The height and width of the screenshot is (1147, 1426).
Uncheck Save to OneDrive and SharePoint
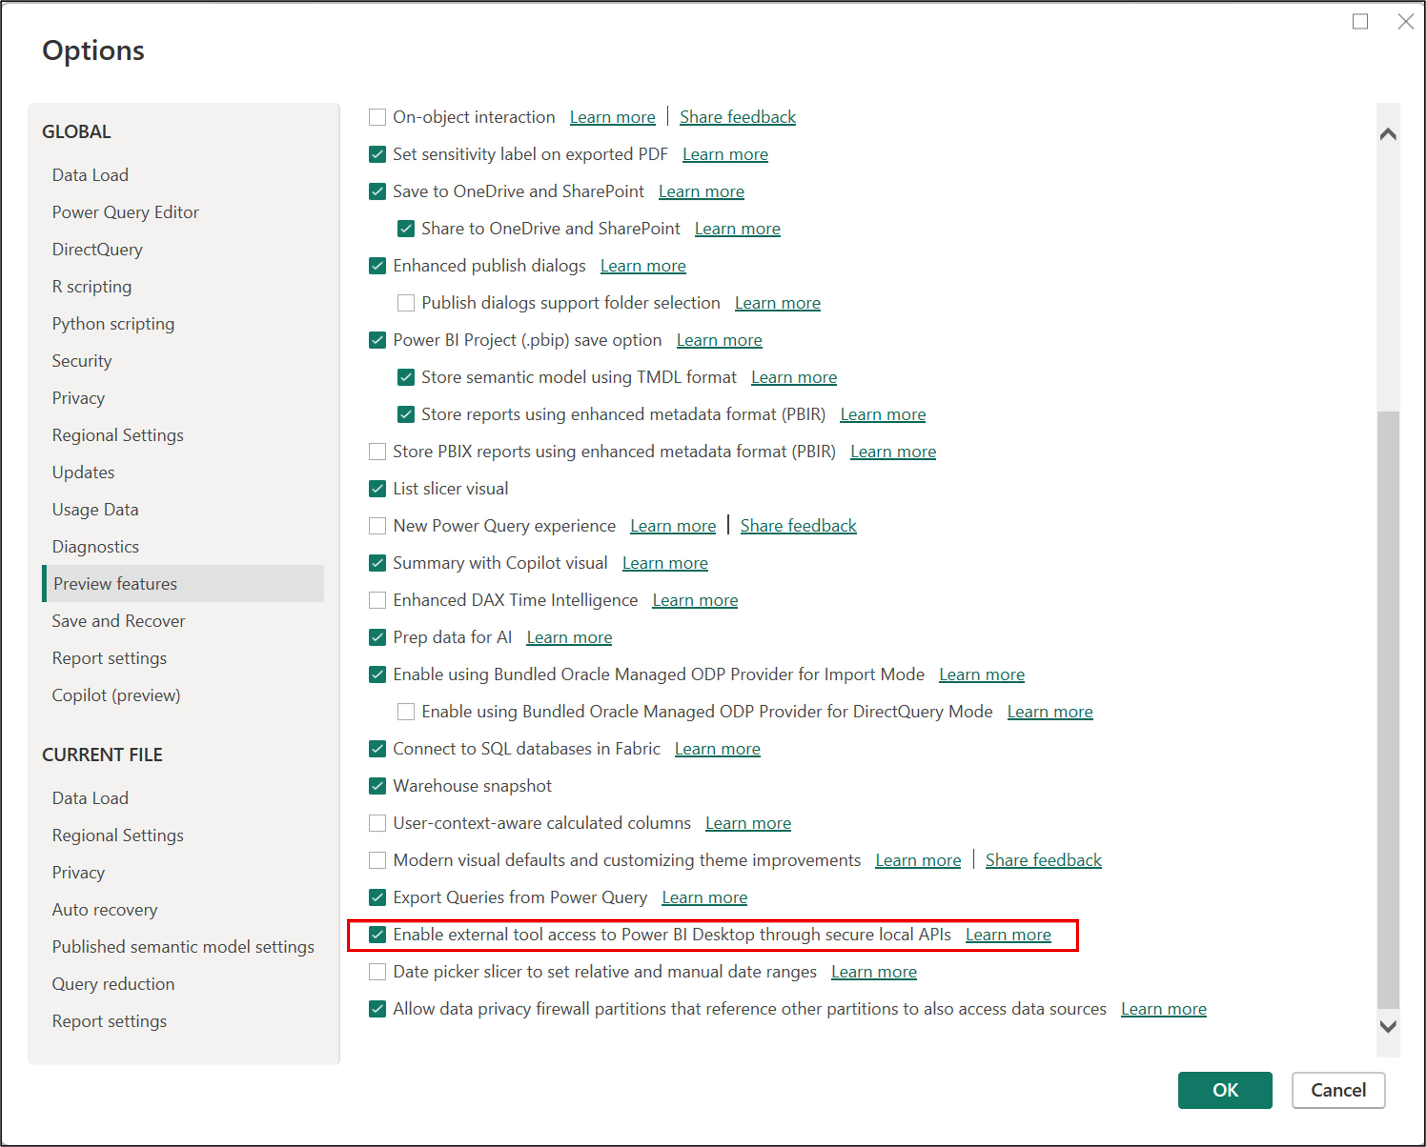(x=377, y=191)
